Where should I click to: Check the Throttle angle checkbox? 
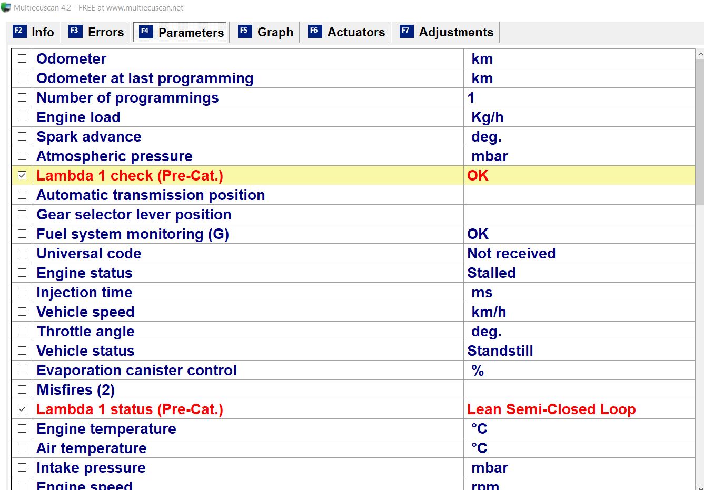(22, 331)
